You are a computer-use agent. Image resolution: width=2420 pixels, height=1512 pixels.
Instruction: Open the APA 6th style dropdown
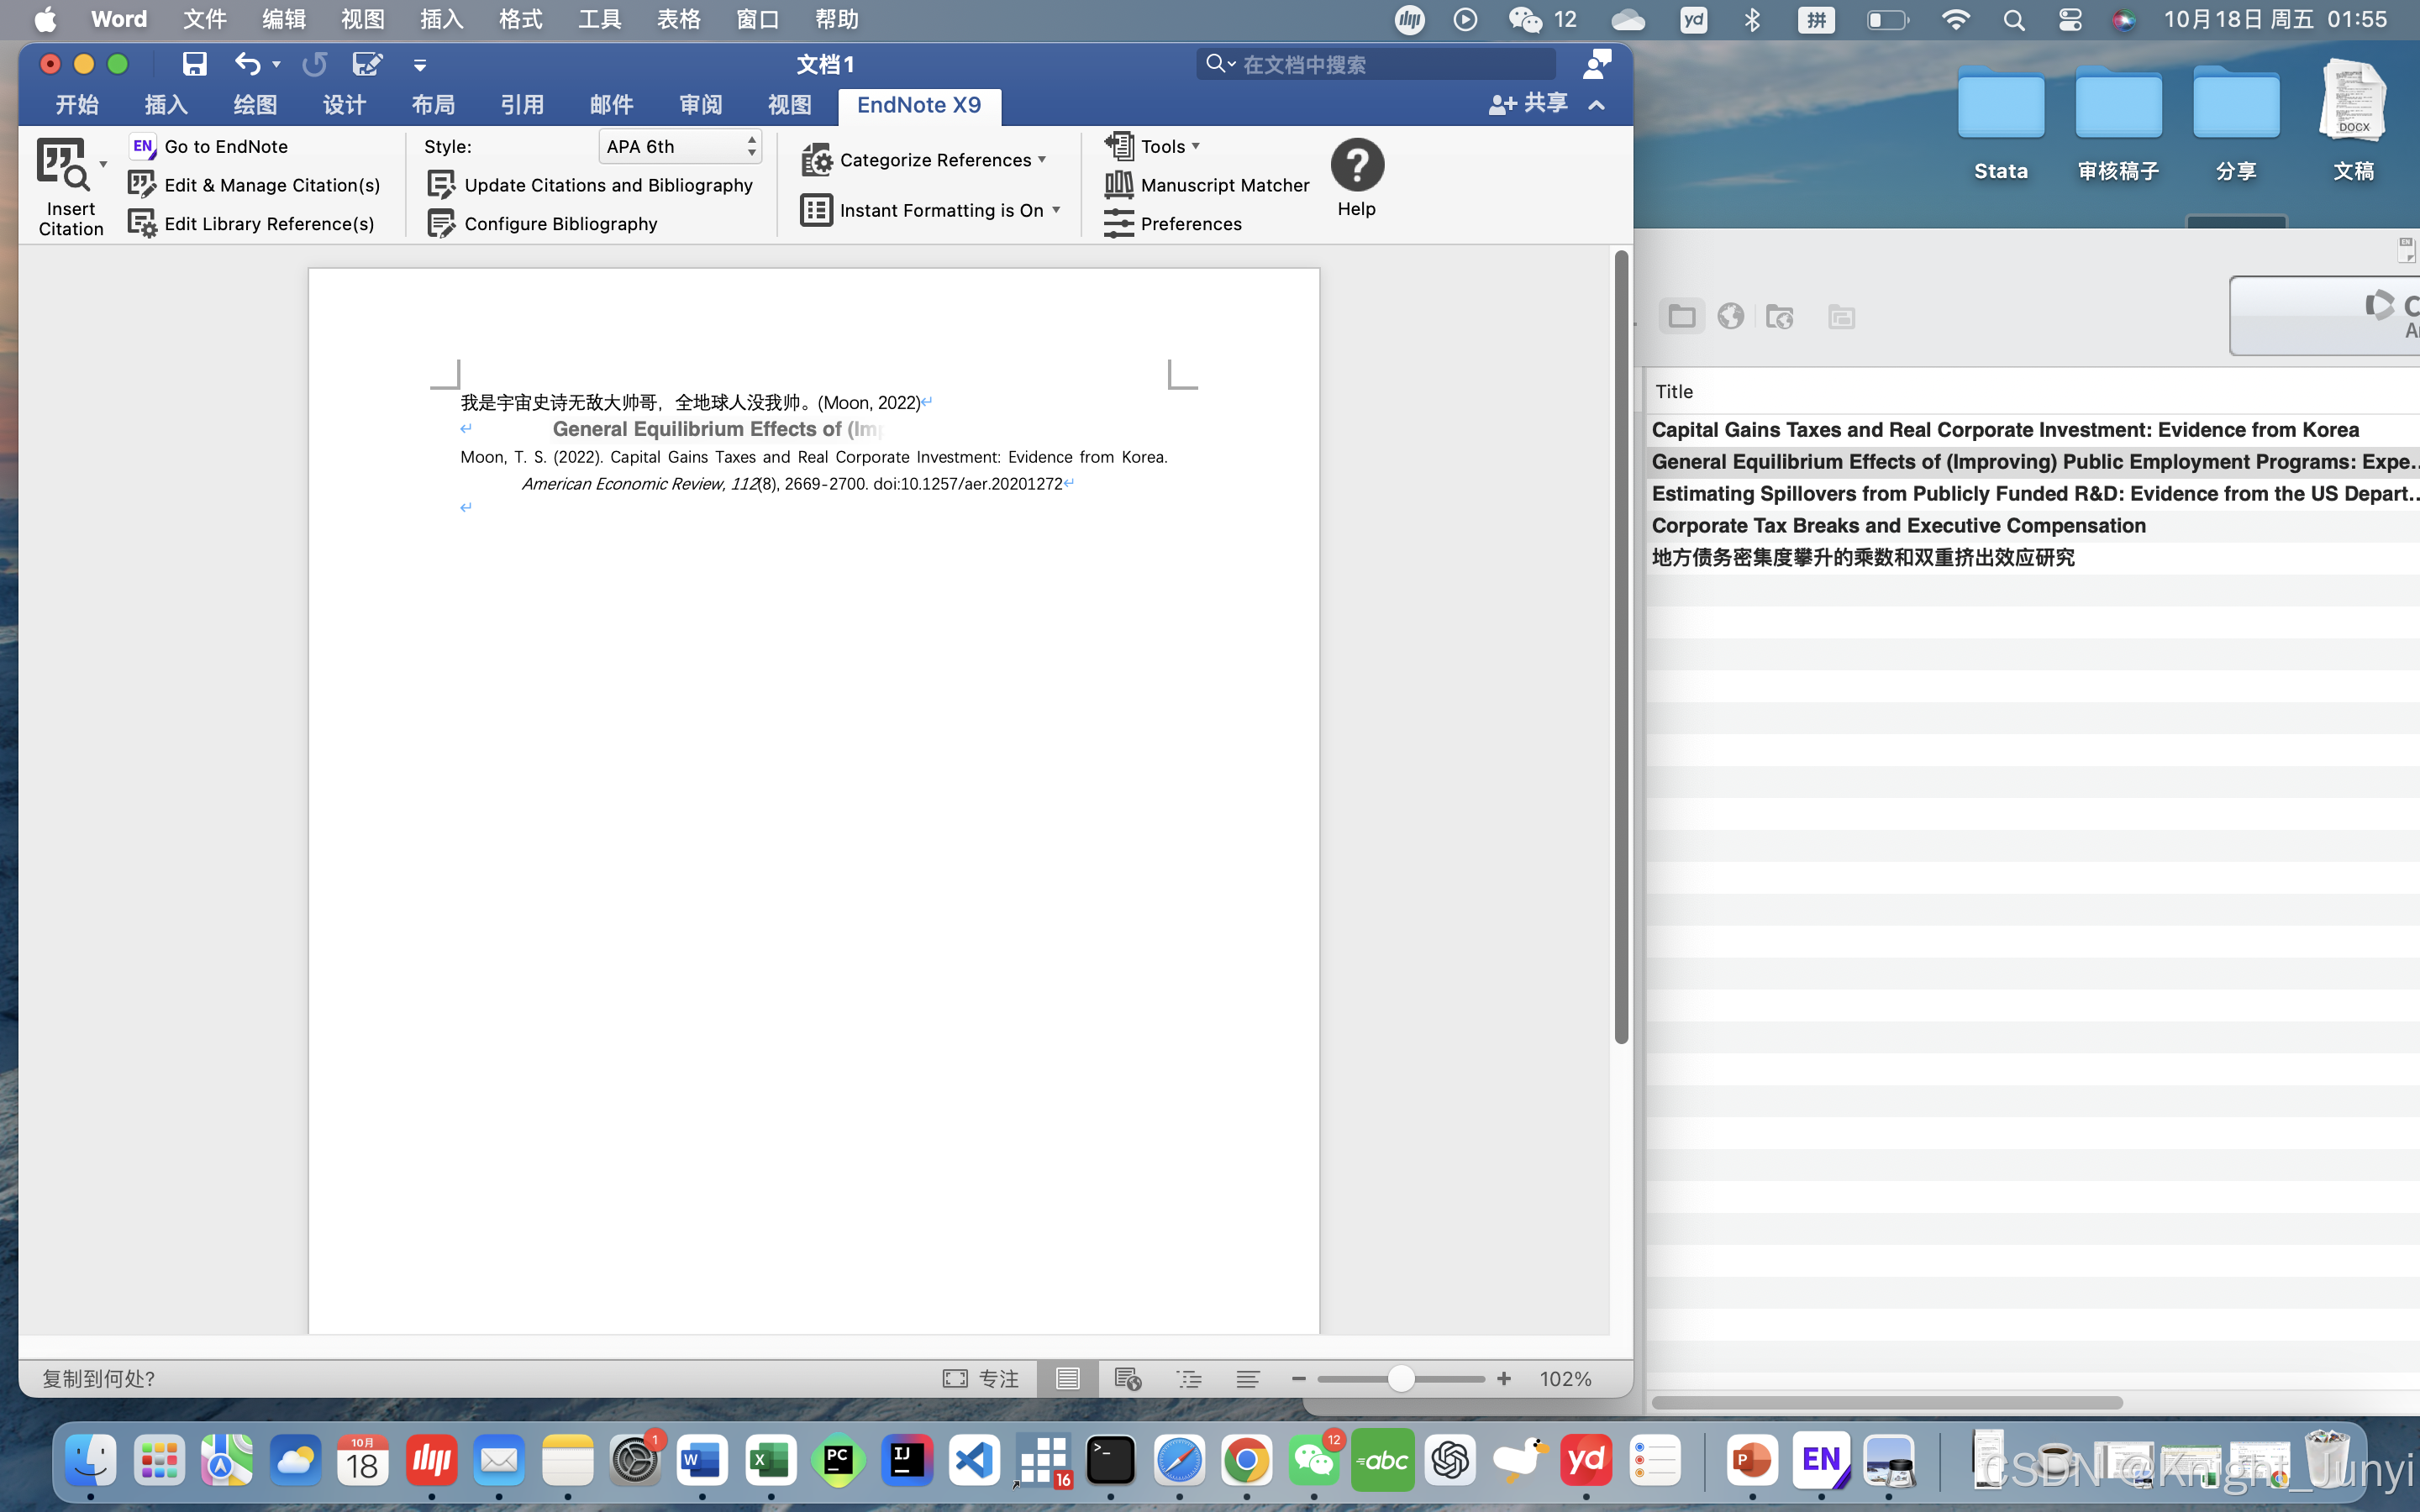tap(680, 146)
